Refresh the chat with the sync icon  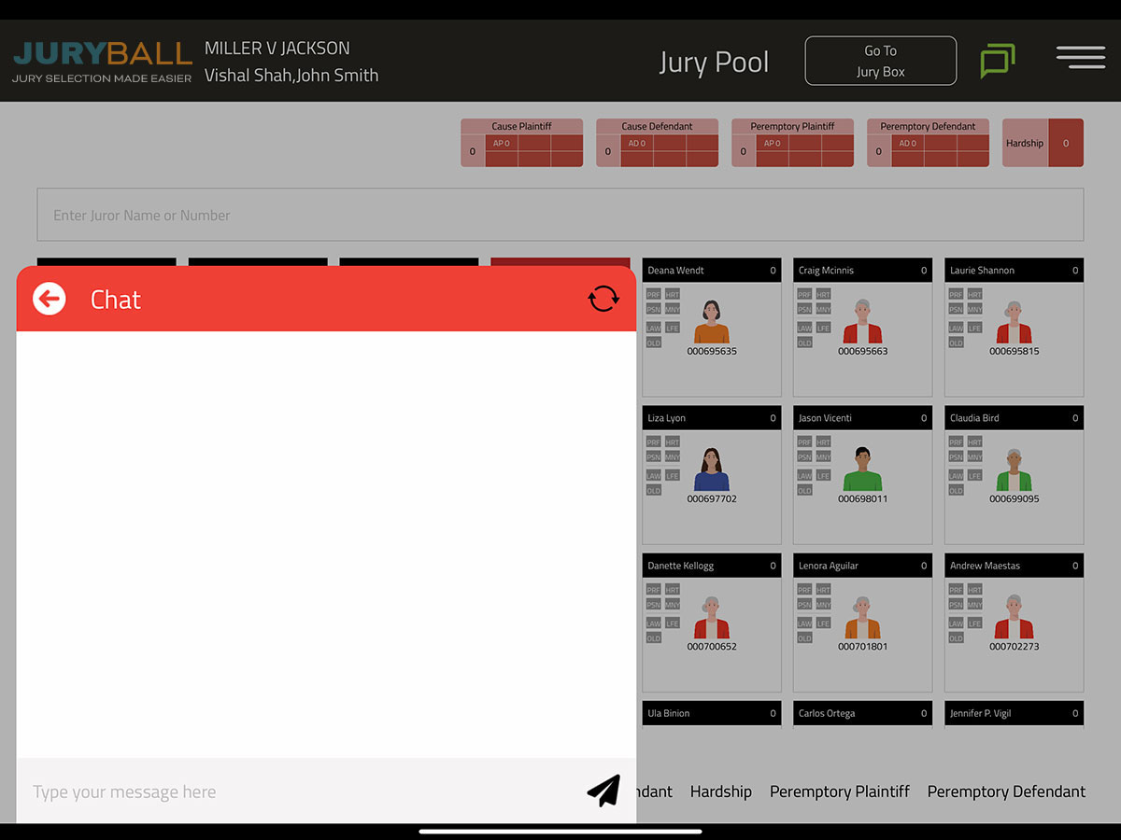pos(603,299)
